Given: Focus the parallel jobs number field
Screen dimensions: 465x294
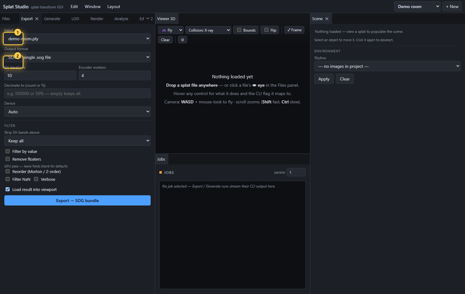Looking at the screenshot, I should point(296,172).
